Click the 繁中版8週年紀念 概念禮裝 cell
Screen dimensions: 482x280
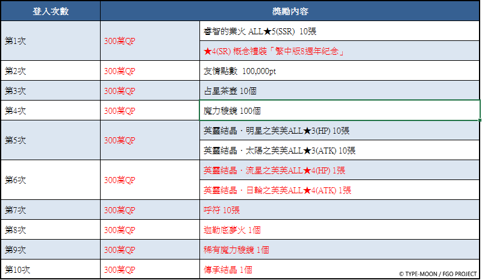339,51
